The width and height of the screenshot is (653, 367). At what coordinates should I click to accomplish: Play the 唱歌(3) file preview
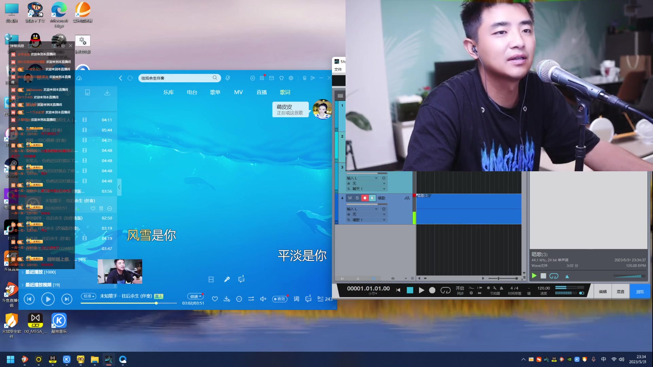click(534, 276)
